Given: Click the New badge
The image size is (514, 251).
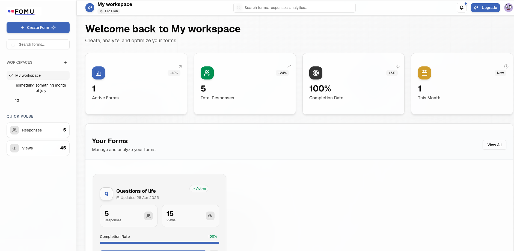Looking at the screenshot, I should click(x=500, y=73).
